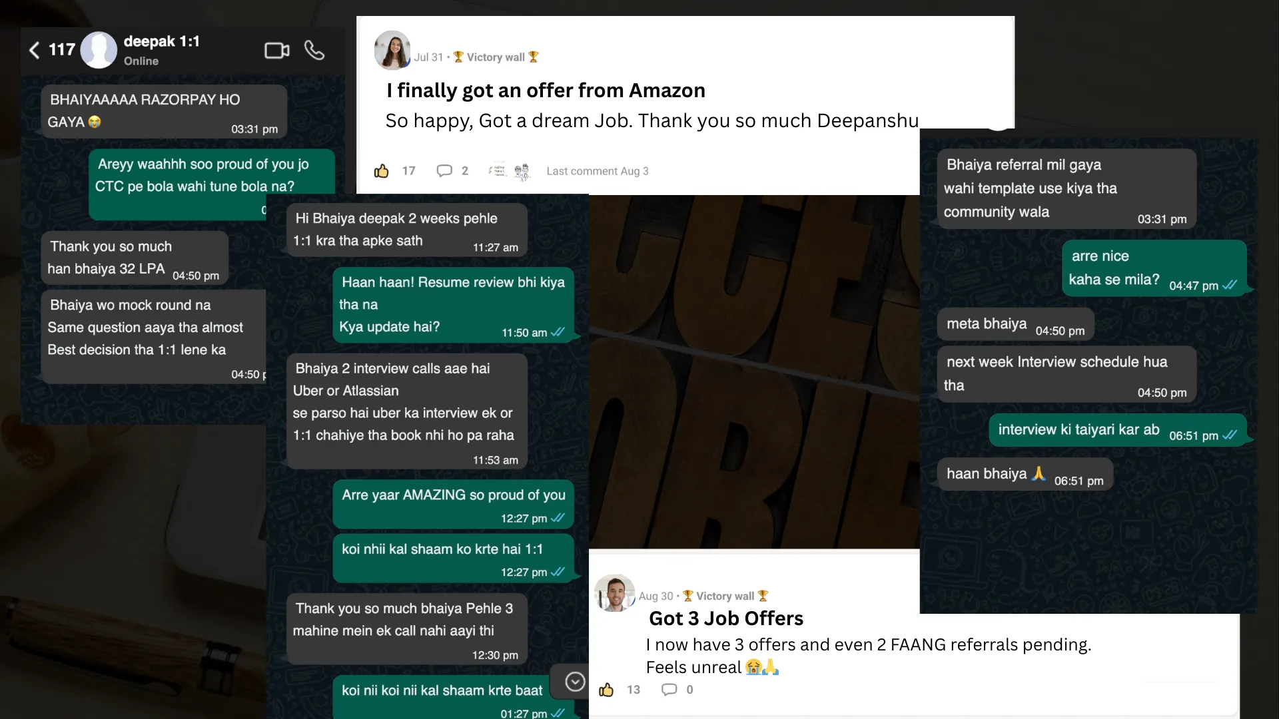This screenshot has width=1279, height=719.
Task: Like the Got 3 Job Offers post
Action: click(x=606, y=690)
